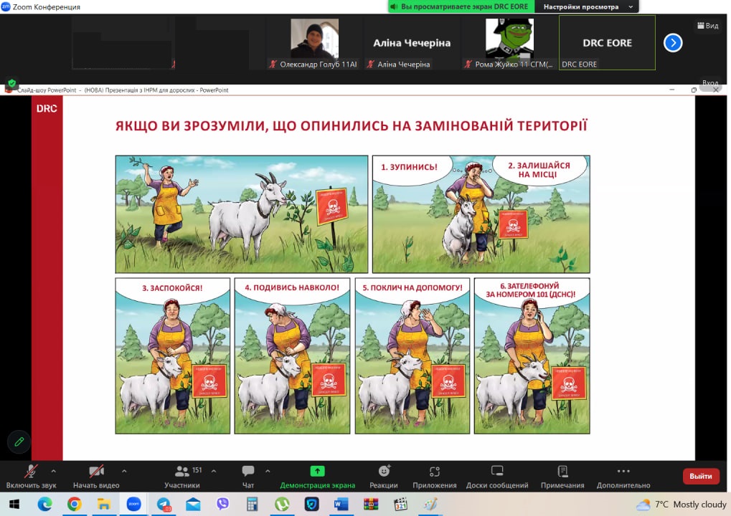Show next participants with blue arrow button
The height and width of the screenshot is (516, 731).
tap(673, 43)
